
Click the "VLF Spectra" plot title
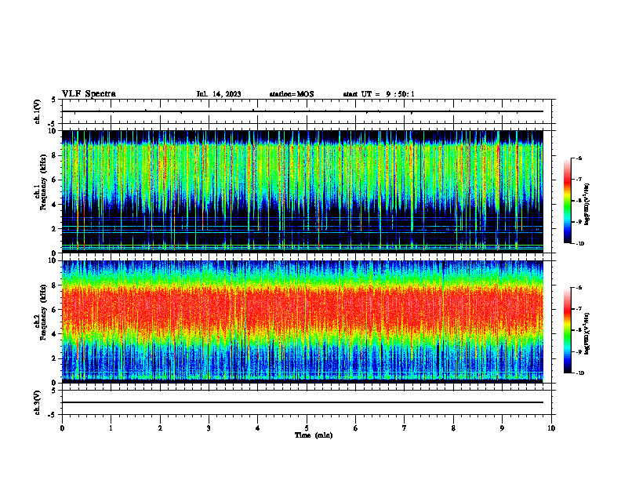(x=89, y=94)
